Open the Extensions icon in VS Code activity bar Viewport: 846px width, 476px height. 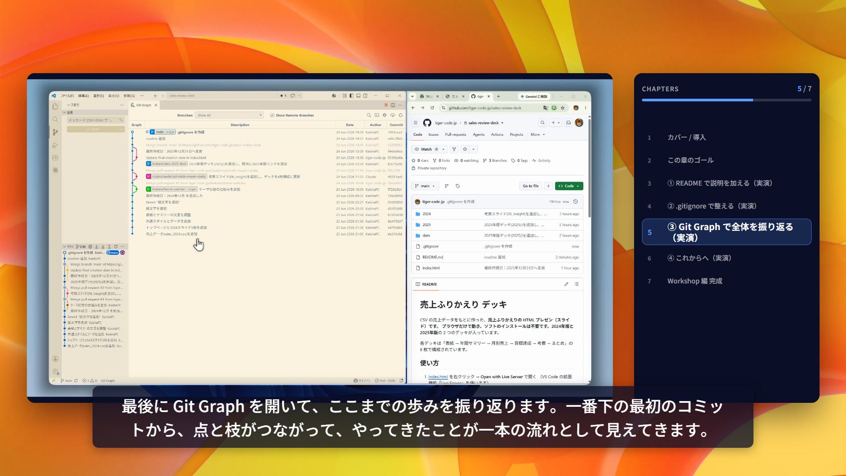(55, 157)
